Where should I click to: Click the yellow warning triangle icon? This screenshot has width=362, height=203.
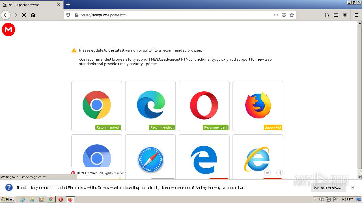point(74,50)
